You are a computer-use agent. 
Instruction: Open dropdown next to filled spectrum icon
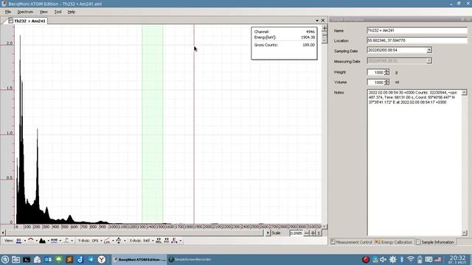click(x=49, y=241)
